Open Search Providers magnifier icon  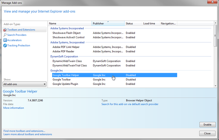pyautogui.click(x=5, y=35)
